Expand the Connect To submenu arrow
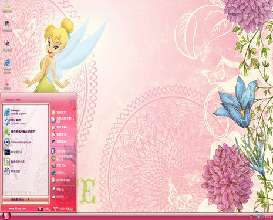Screen dimensions: 273x220 tap(74, 173)
